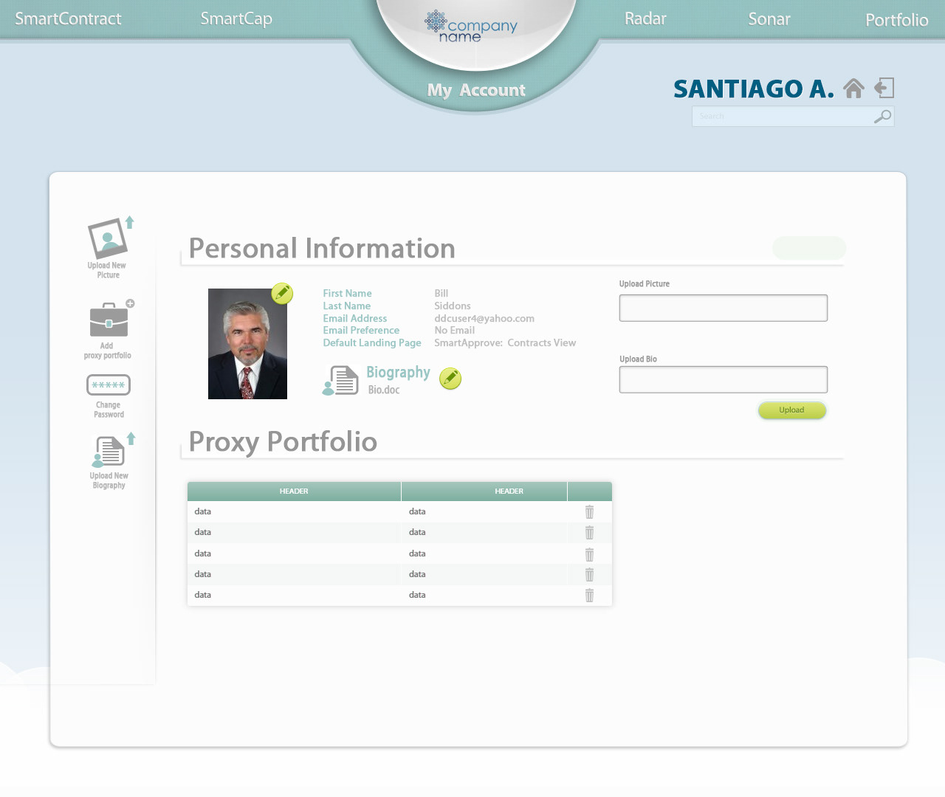Click SmartApprove: Contracts View value

tap(505, 343)
